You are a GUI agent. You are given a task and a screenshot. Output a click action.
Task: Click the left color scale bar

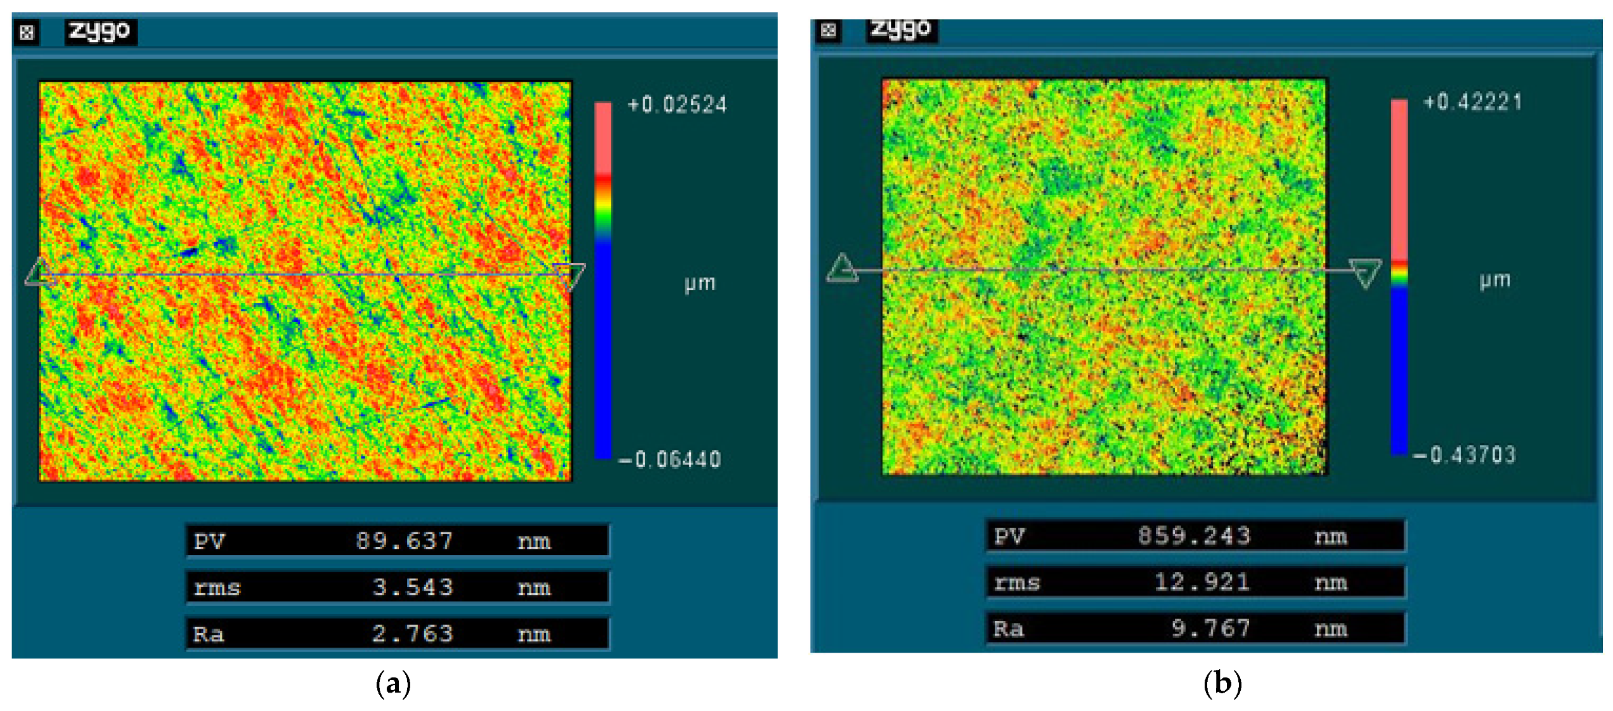click(x=603, y=279)
